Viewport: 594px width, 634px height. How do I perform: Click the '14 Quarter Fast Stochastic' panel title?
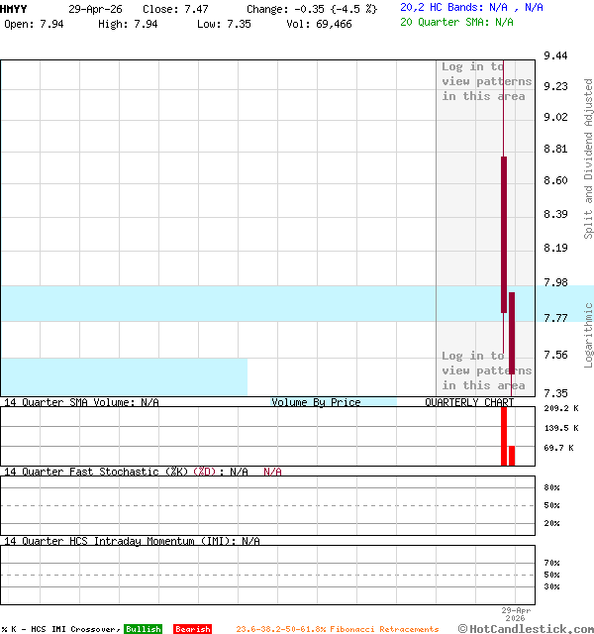coord(96,472)
